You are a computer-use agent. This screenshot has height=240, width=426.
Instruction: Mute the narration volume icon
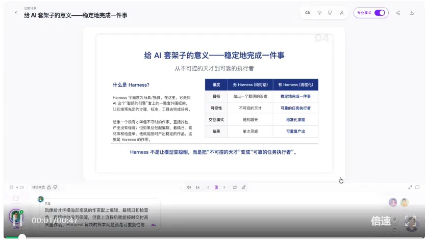(189, 188)
